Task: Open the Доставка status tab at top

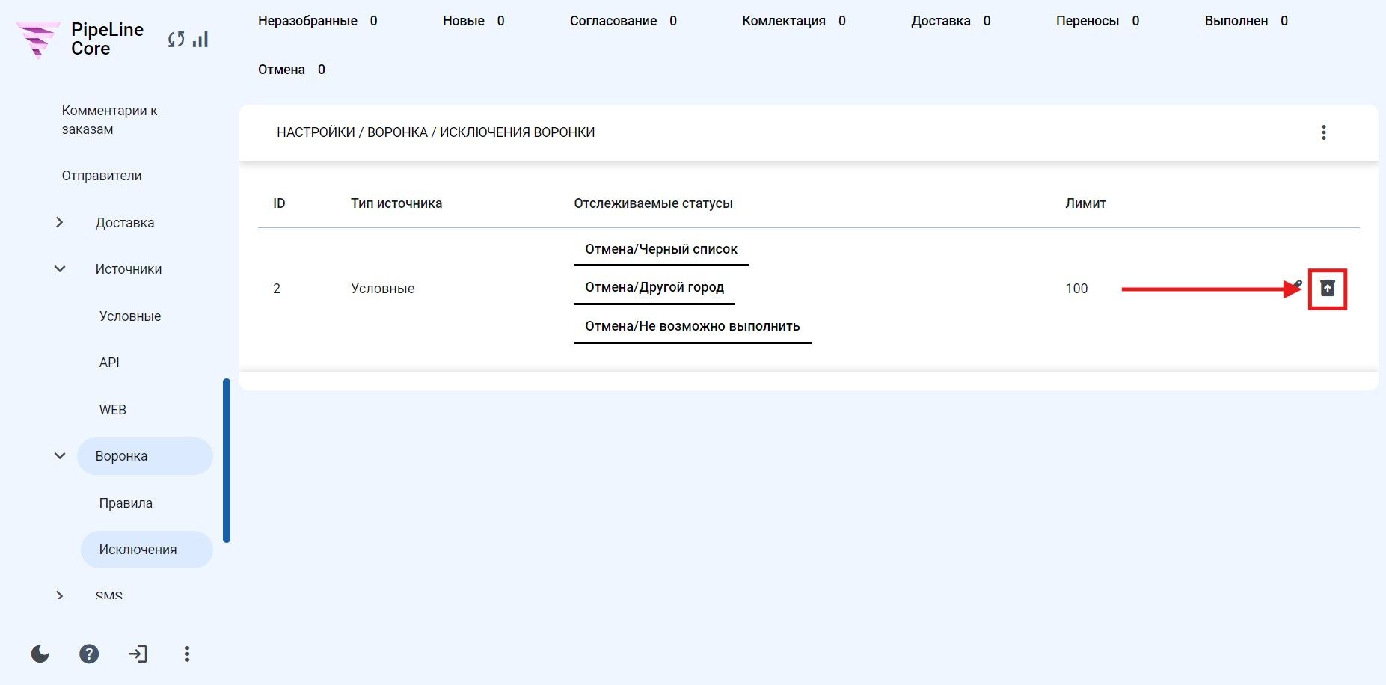Action: (x=951, y=21)
